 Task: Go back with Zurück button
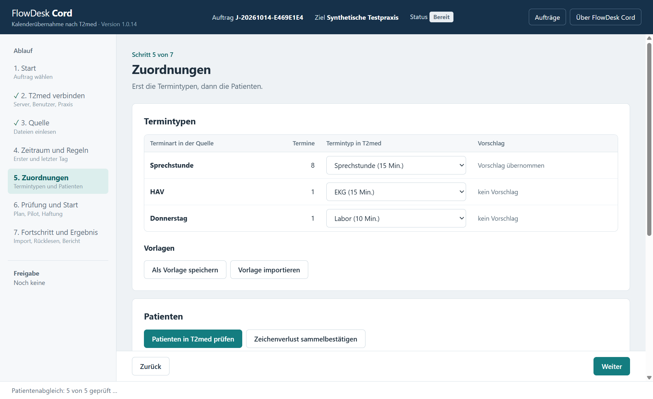151,366
